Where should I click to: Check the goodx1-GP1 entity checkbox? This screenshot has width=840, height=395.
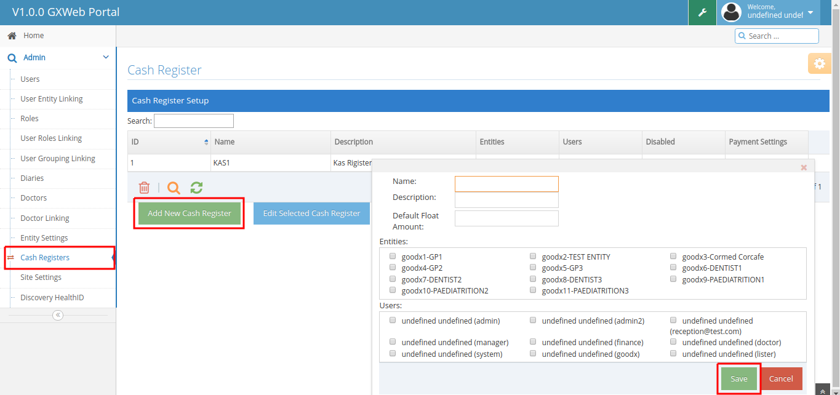click(x=393, y=257)
